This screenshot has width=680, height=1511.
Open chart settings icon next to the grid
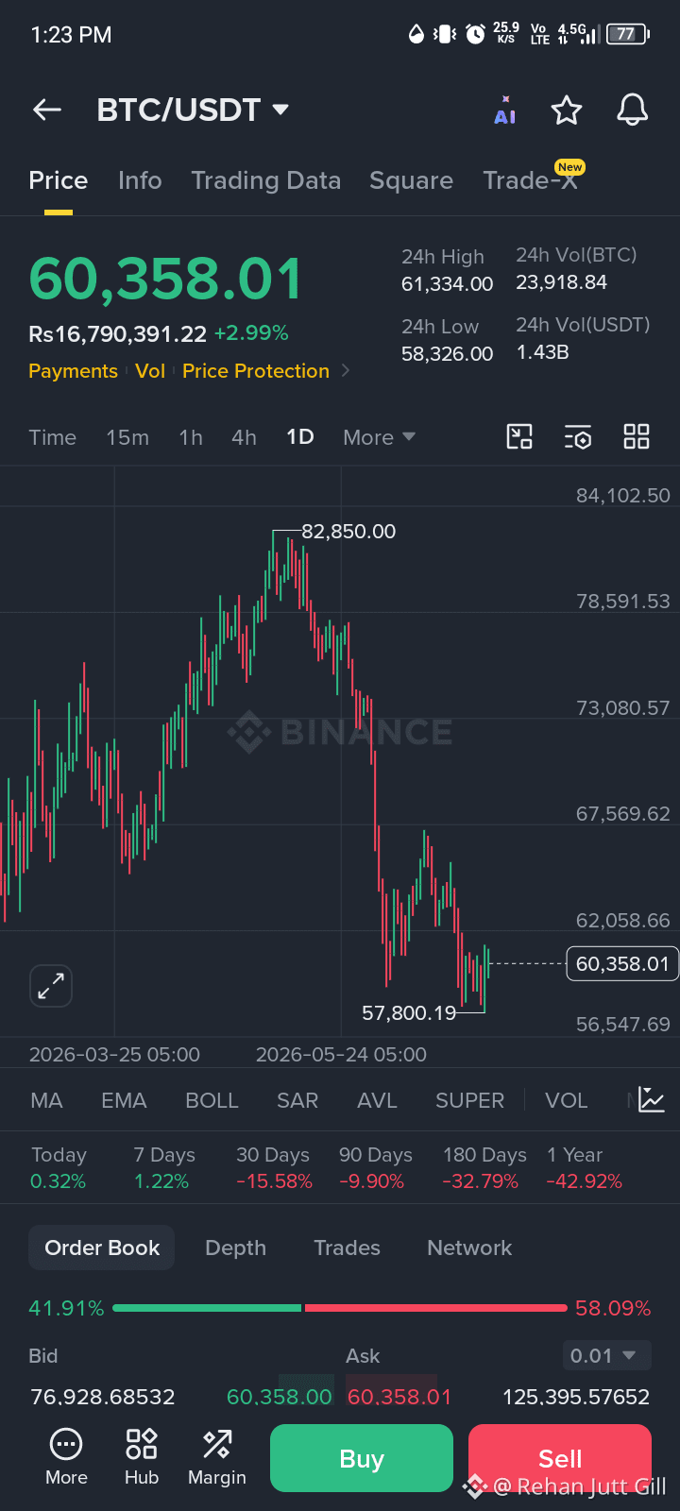(x=578, y=436)
